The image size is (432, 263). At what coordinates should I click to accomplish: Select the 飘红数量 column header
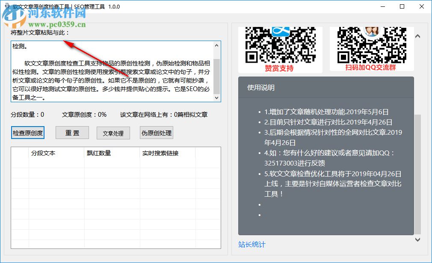tap(112, 153)
